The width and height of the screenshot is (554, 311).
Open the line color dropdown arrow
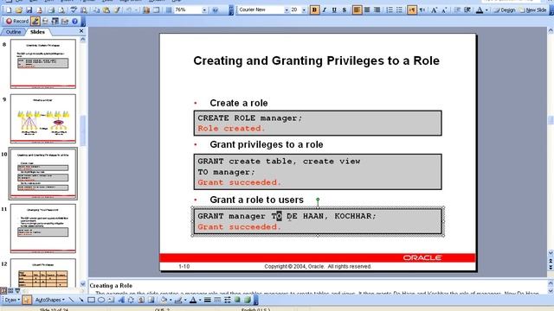(x=185, y=300)
